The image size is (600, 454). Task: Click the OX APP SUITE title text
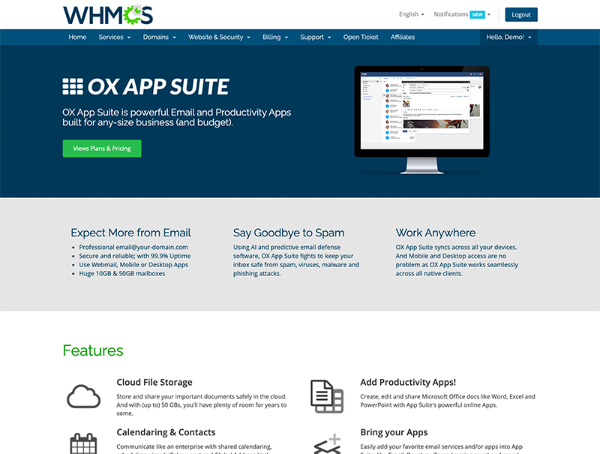pos(158,86)
